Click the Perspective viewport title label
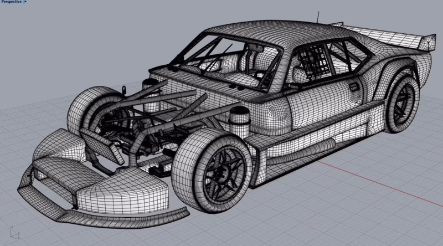Viewport: 443px width, 246px height. [11, 3]
